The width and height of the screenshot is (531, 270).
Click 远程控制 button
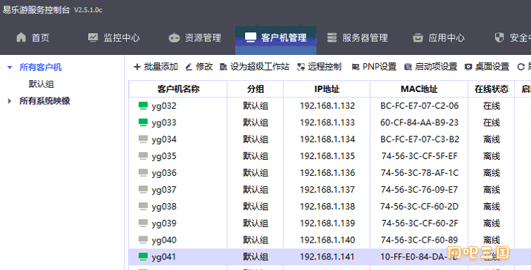click(x=319, y=67)
